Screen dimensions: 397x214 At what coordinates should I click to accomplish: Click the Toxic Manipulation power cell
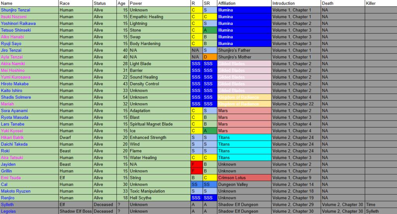(x=147, y=191)
